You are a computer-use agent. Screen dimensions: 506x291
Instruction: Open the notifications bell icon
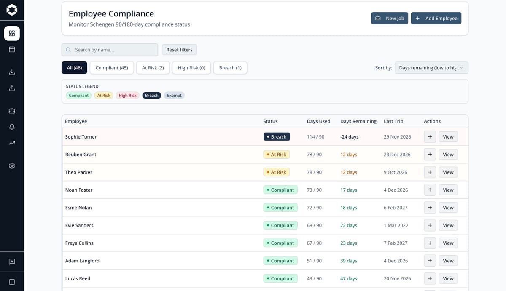pyautogui.click(x=12, y=127)
